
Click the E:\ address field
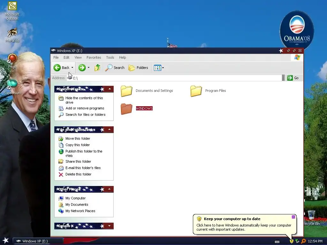tap(174, 78)
